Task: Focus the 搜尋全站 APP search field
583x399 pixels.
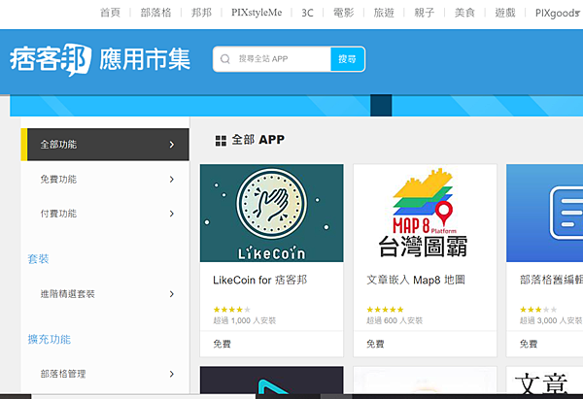Action: (272, 59)
